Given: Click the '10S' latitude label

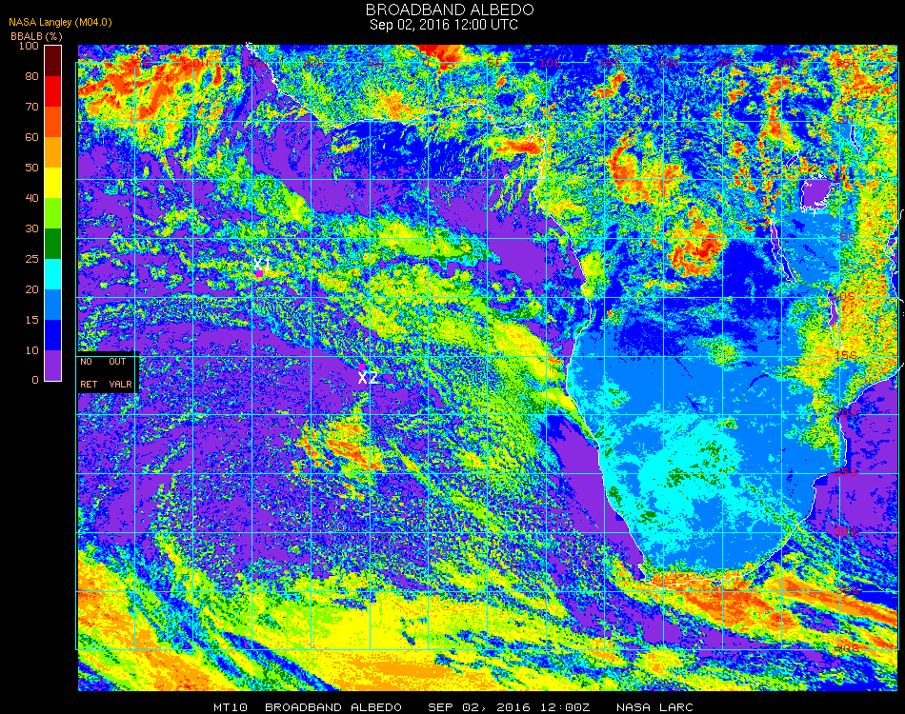Looking at the screenshot, I should pyautogui.click(x=844, y=296).
